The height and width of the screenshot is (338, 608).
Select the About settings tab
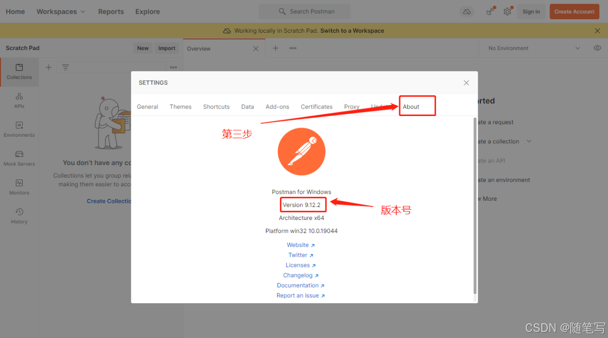pos(411,106)
